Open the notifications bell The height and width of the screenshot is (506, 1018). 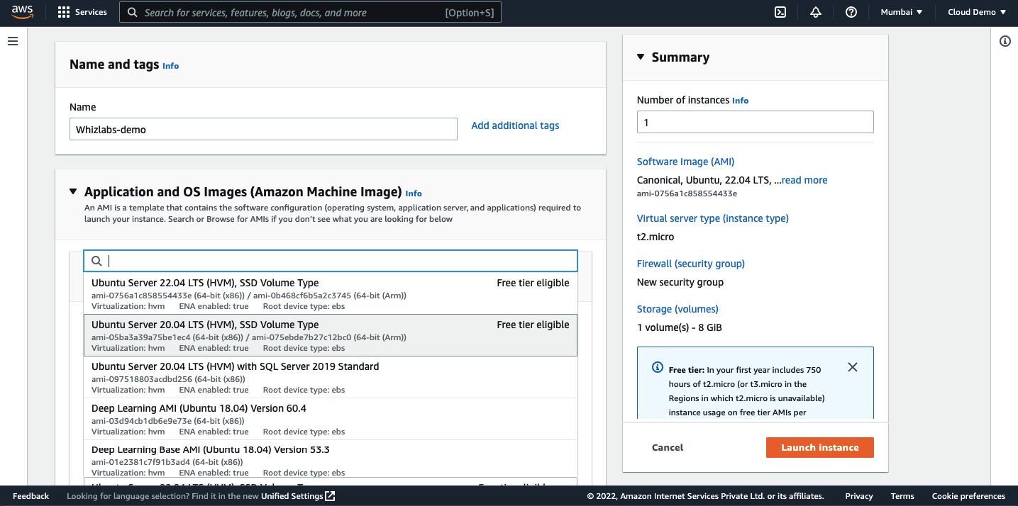tap(816, 12)
